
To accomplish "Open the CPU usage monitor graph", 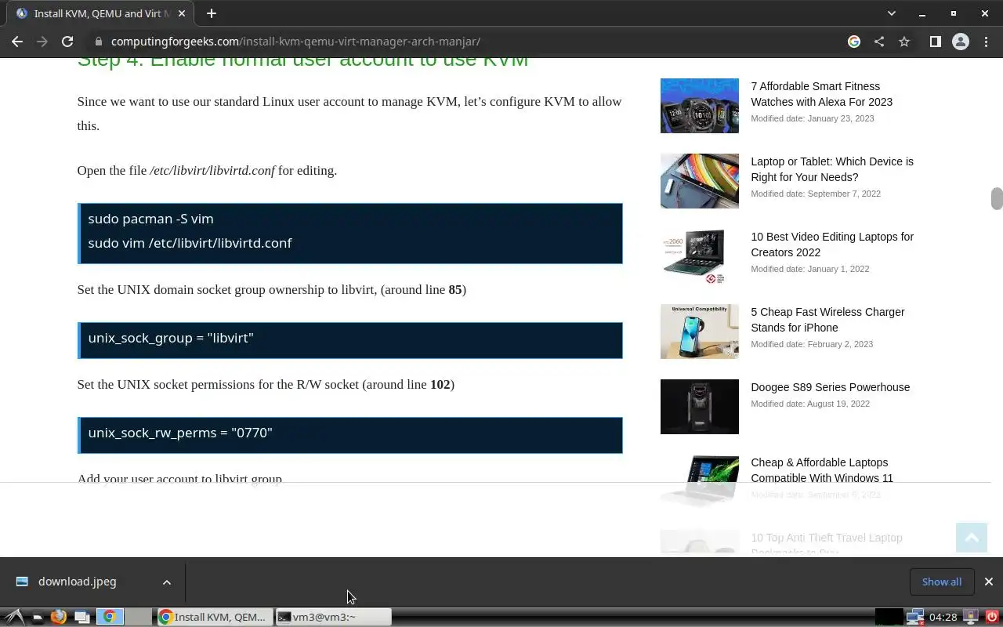I will click(x=889, y=617).
